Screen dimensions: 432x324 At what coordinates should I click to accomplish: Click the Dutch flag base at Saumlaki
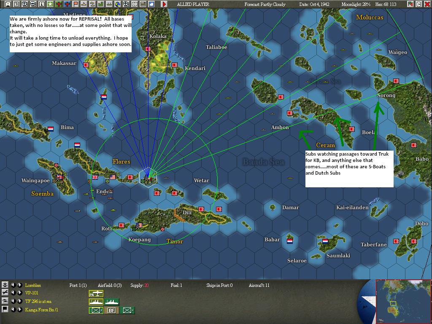tap(325, 241)
